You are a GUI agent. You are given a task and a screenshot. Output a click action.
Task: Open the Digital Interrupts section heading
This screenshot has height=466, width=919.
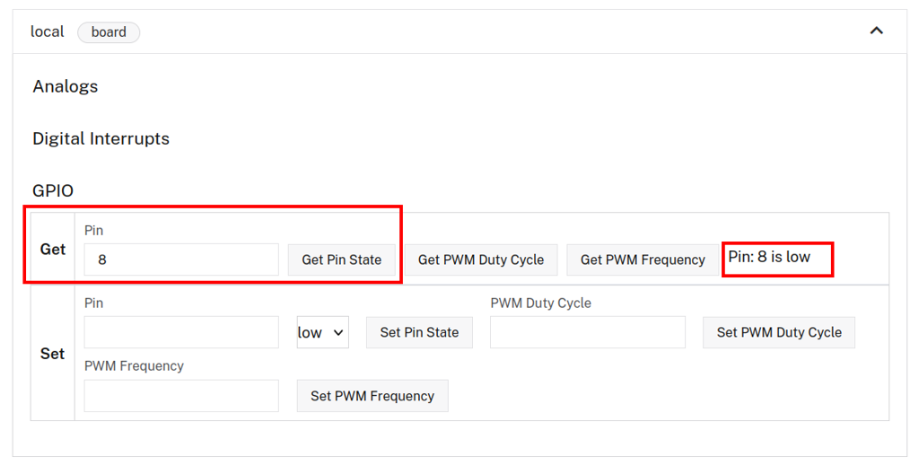(101, 138)
